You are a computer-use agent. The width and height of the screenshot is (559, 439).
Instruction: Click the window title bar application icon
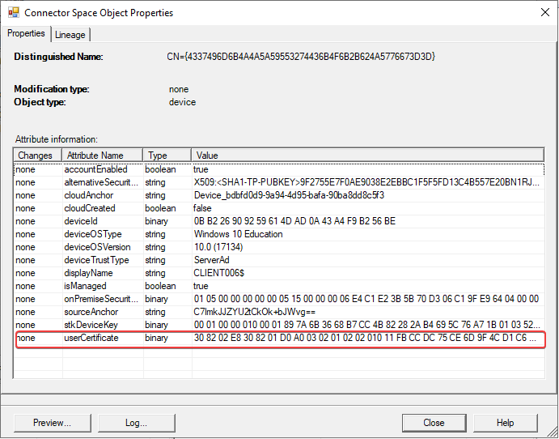[12, 13]
